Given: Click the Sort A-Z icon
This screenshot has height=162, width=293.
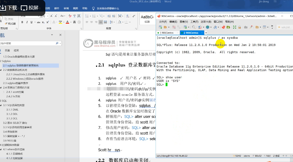Looking at the screenshot, I should [128, 16].
